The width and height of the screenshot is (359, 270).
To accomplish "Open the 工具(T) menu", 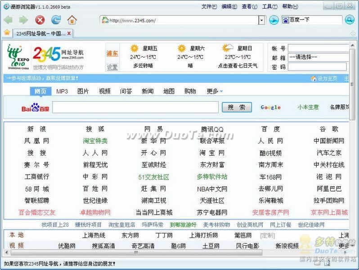I will [269, 7].
